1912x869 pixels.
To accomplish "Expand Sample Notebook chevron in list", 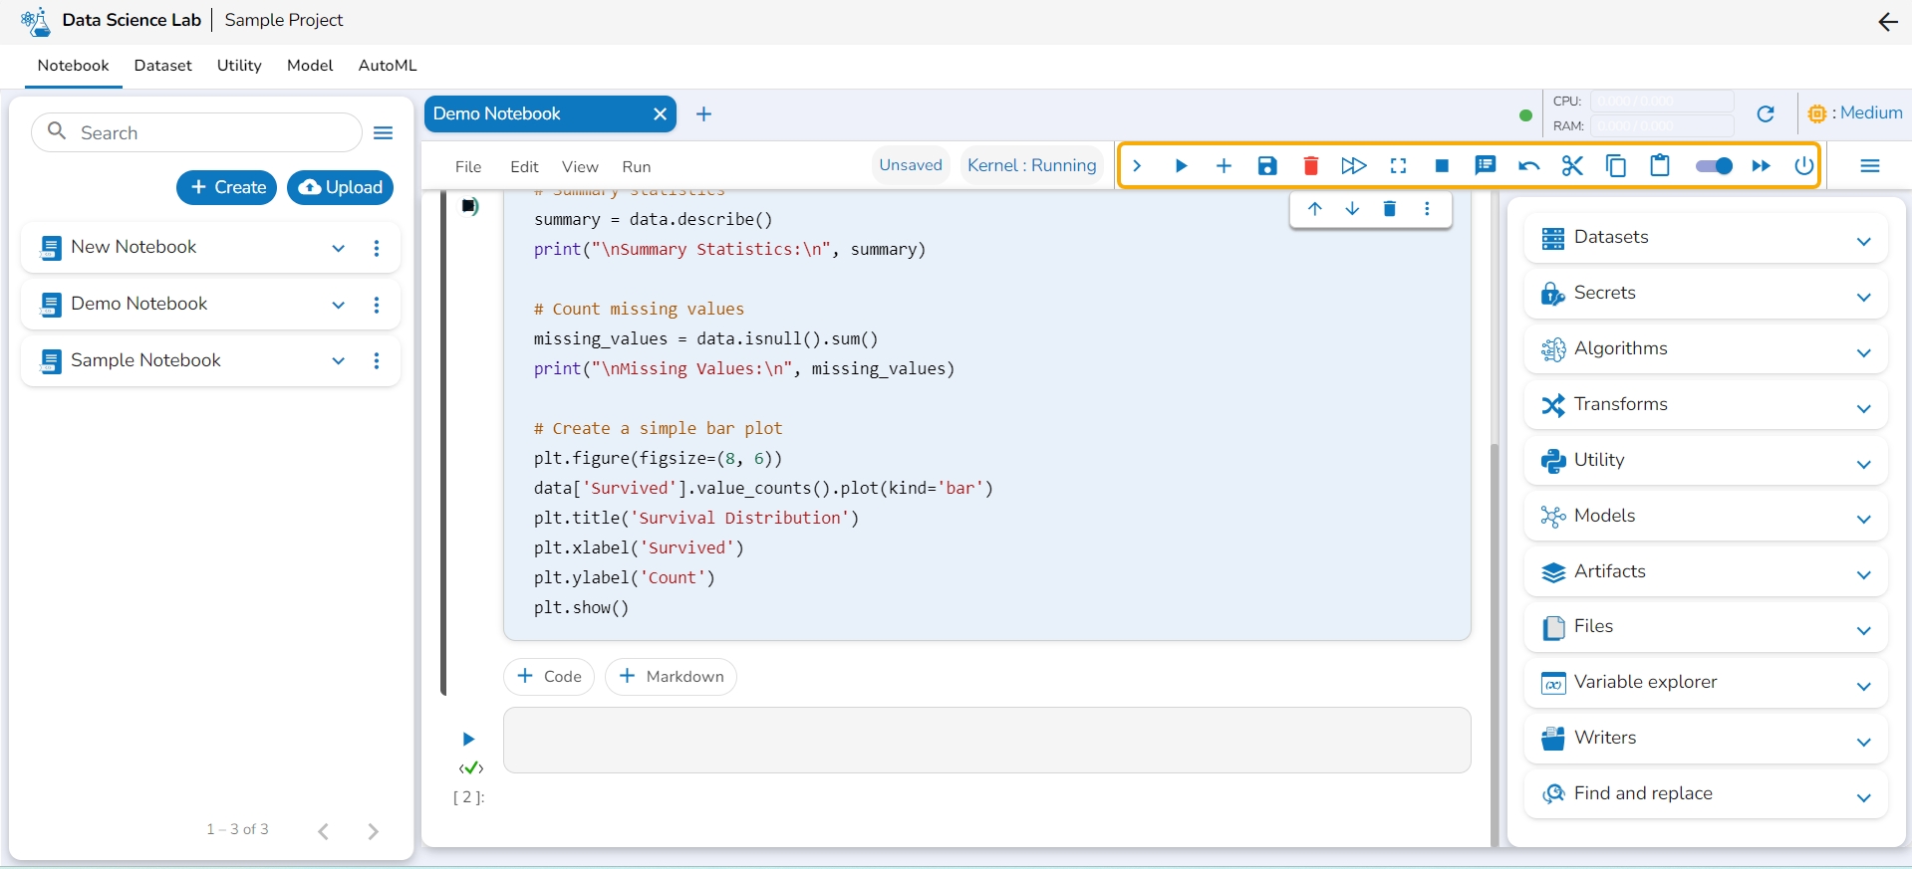I will 339,361.
